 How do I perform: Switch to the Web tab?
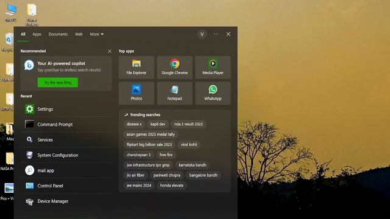point(79,34)
